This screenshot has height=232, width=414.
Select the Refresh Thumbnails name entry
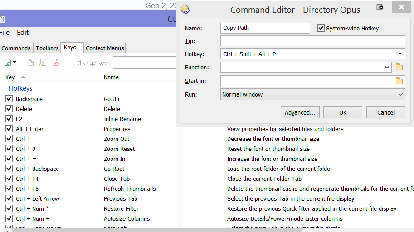pyautogui.click(x=130, y=188)
